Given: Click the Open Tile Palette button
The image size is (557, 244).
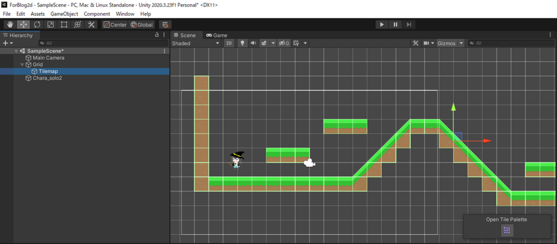Looking at the screenshot, I should click(x=507, y=230).
